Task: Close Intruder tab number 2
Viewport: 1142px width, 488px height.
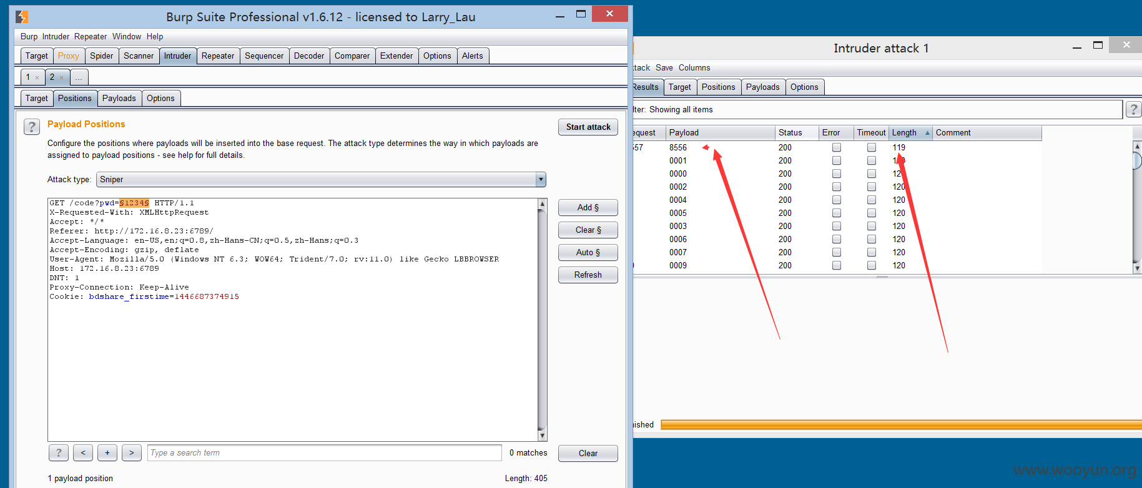Action: point(61,77)
